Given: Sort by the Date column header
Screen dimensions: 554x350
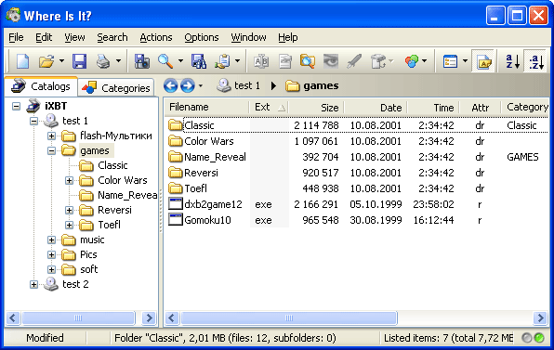Looking at the screenshot, I should tap(376, 107).
